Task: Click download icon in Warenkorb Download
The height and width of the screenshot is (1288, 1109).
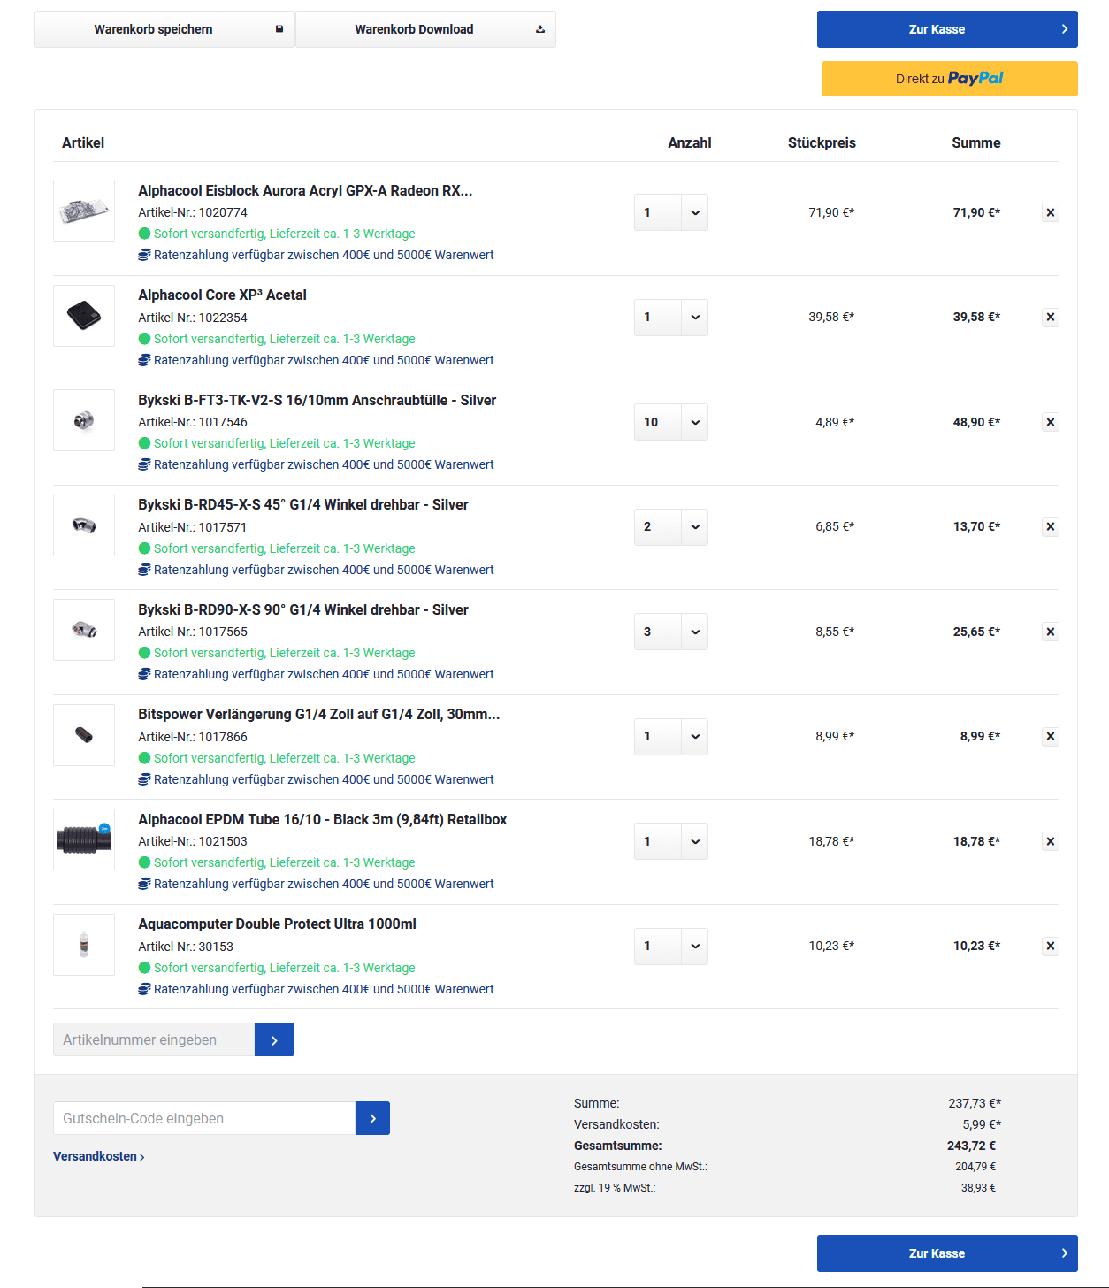Action: pos(540,29)
